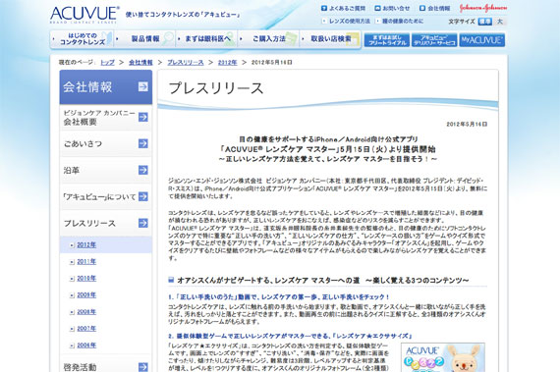Open ごあいさつ sidebar item
This screenshot has width=560, height=372.
(x=106, y=143)
